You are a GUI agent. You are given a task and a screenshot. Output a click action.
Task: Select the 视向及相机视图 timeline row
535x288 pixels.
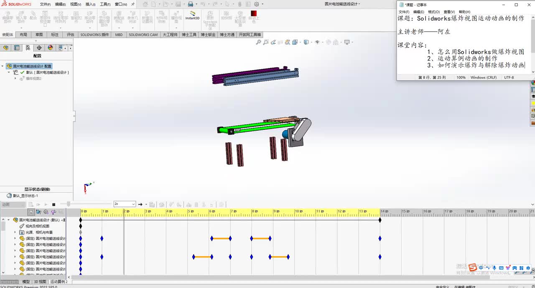[37, 226]
